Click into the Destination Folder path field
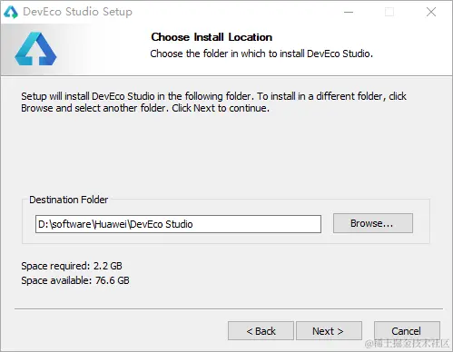 pos(178,224)
